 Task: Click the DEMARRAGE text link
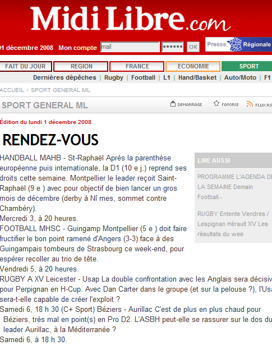pos(190,105)
